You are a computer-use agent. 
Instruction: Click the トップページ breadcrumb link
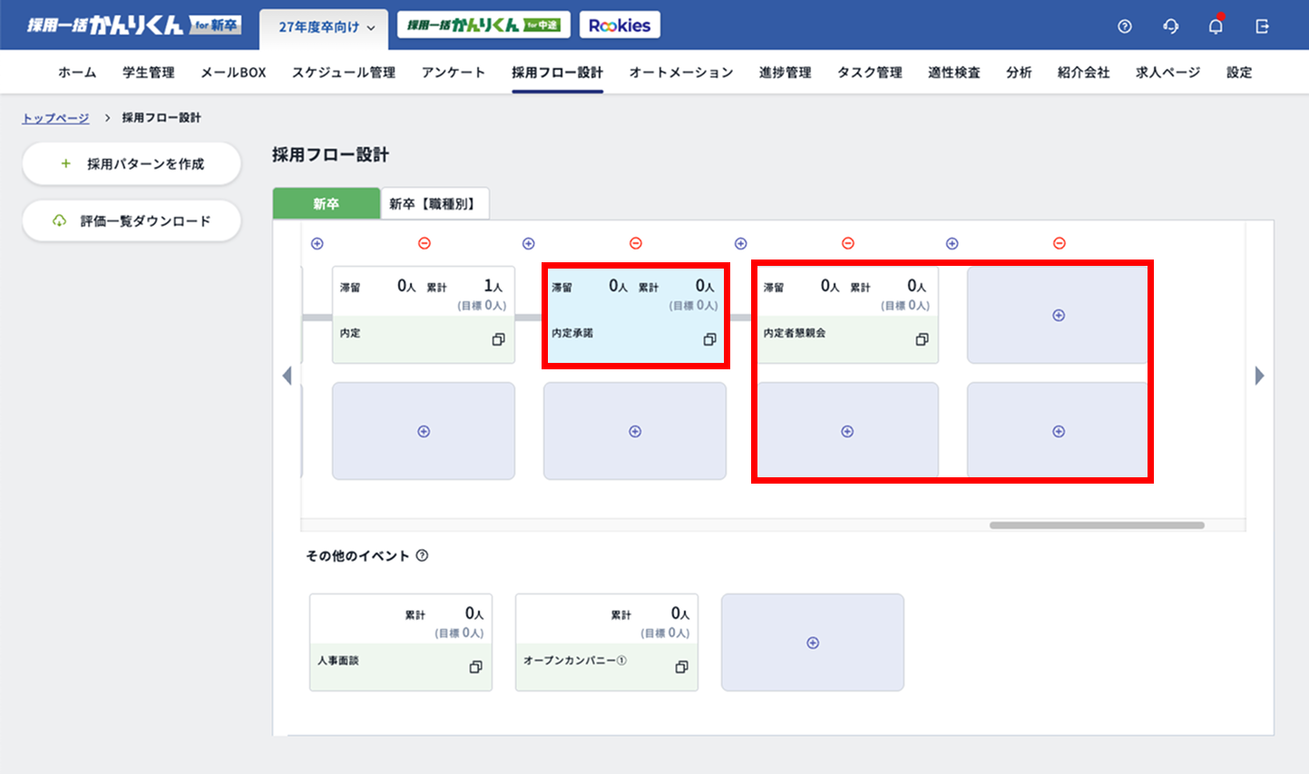point(55,118)
